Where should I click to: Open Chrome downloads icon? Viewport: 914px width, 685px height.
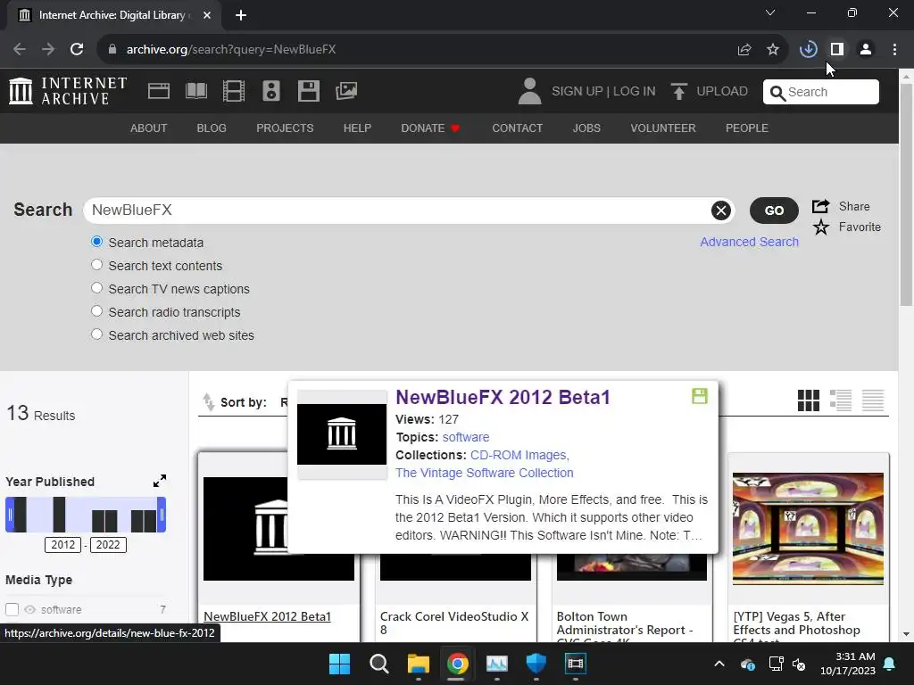point(808,50)
